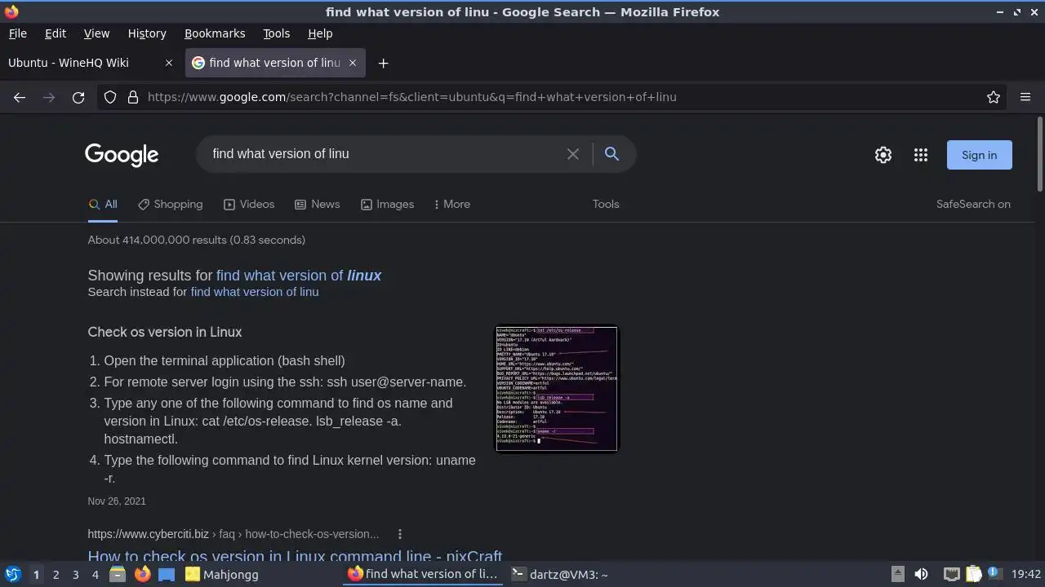Viewport: 1045px width, 587px height.
Task: Launch the file manager from the taskbar
Action: pos(118,574)
